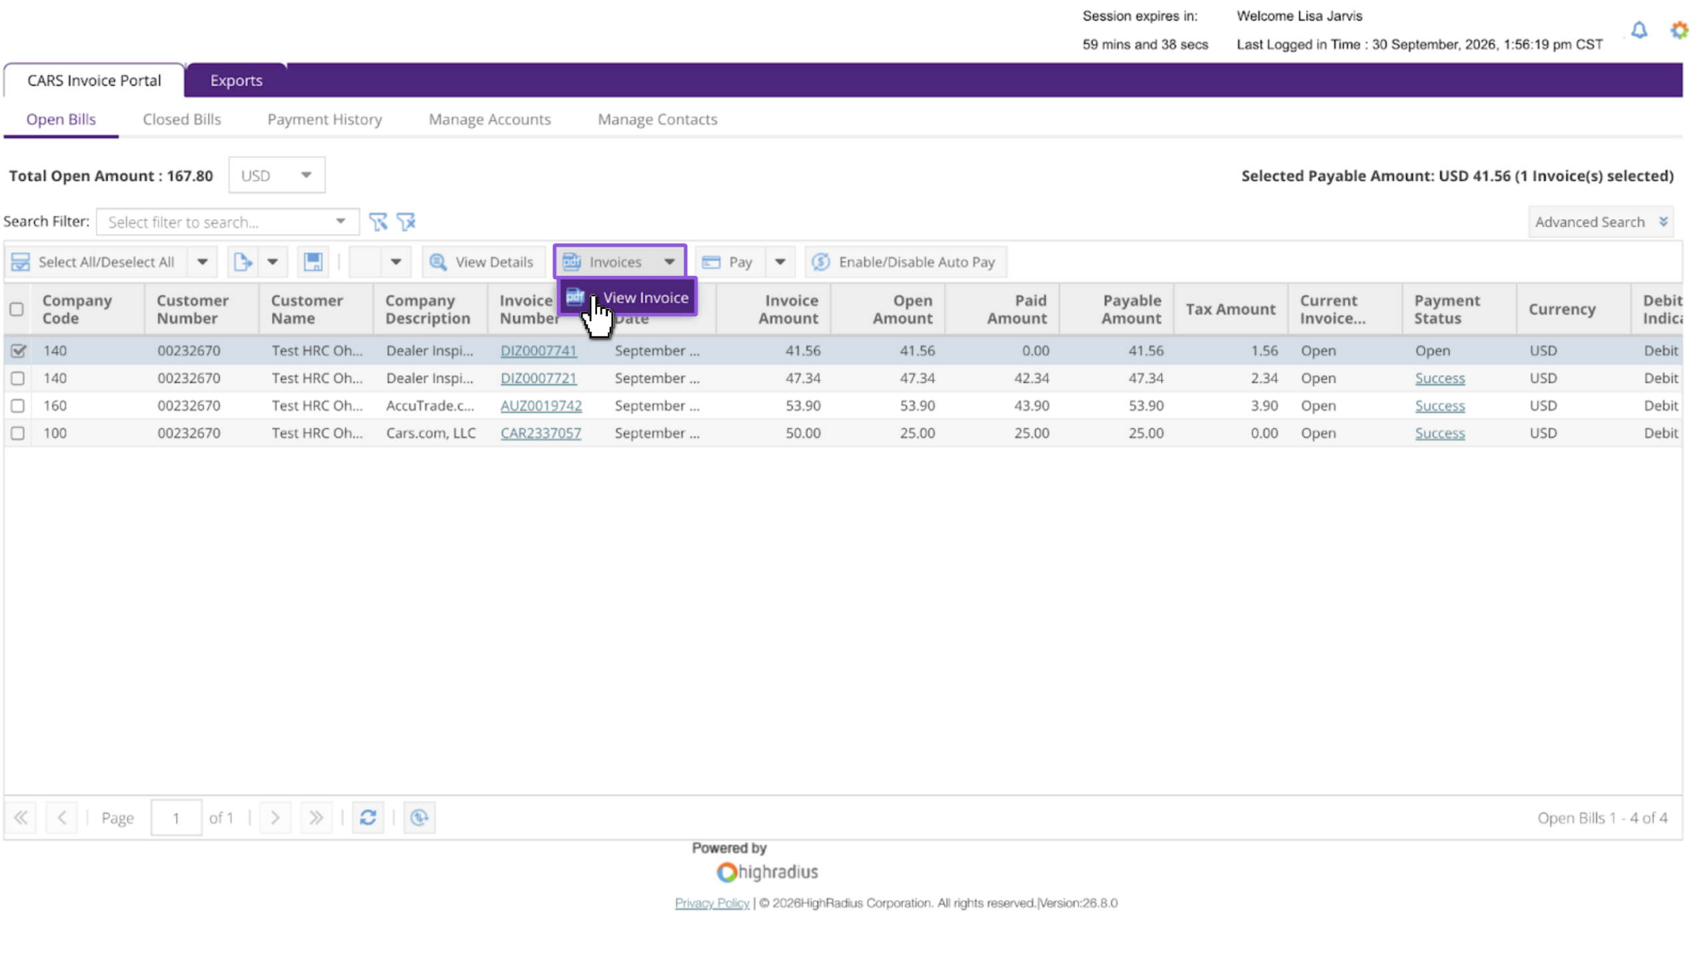Open invoice link DIZ0007741

click(538, 350)
